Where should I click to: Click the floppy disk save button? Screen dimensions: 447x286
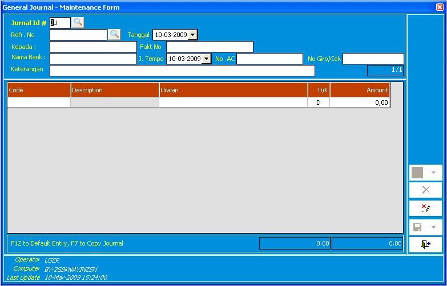pos(418,227)
